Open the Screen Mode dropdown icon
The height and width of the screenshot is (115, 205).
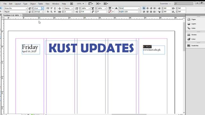tap(98, 4)
